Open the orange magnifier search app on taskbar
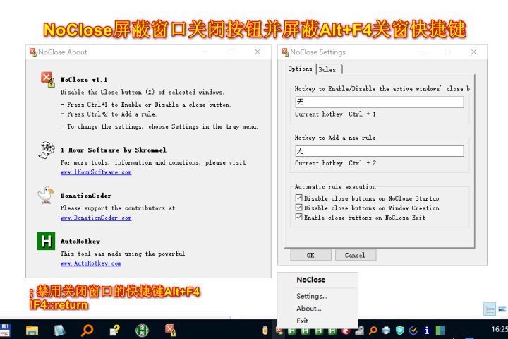The width and height of the screenshot is (508, 339). pyautogui.click(x=87, y=331)
